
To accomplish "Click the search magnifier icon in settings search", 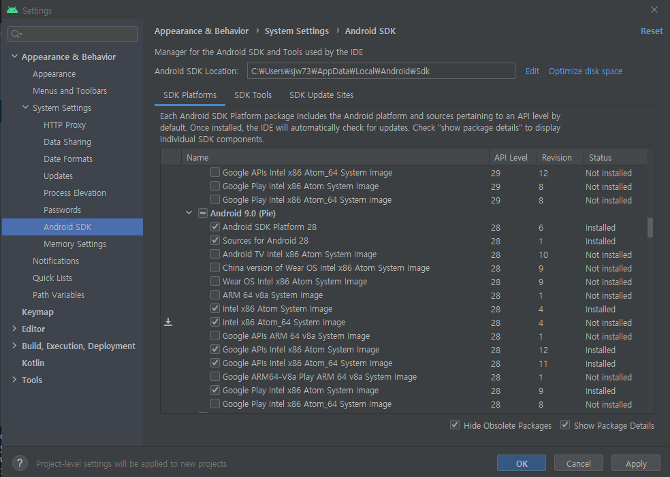I will 16,34.
